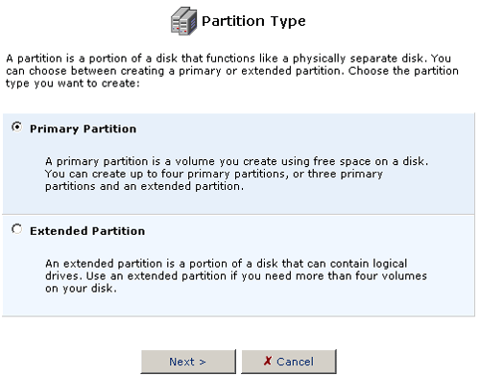
Task: Click the intro paragraph about partitions
Action: pyautogui.click(x=232, y=71)
